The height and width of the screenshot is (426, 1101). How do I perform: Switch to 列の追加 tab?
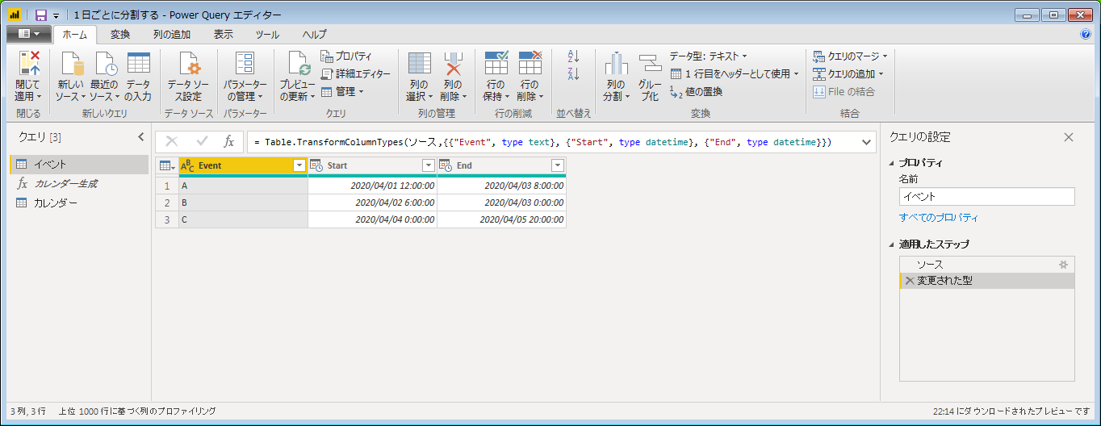(172, 34)
